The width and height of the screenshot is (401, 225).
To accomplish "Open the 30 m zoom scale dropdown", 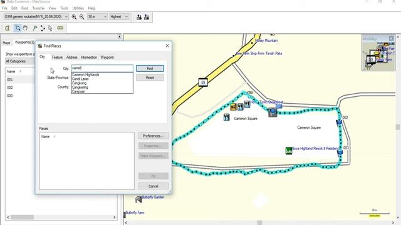I will 105,17.
